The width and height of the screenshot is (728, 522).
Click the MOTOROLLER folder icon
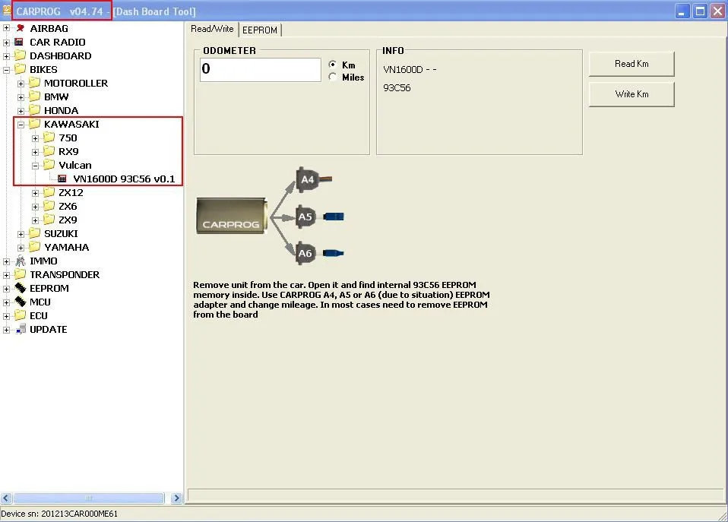tap(34, 83)
